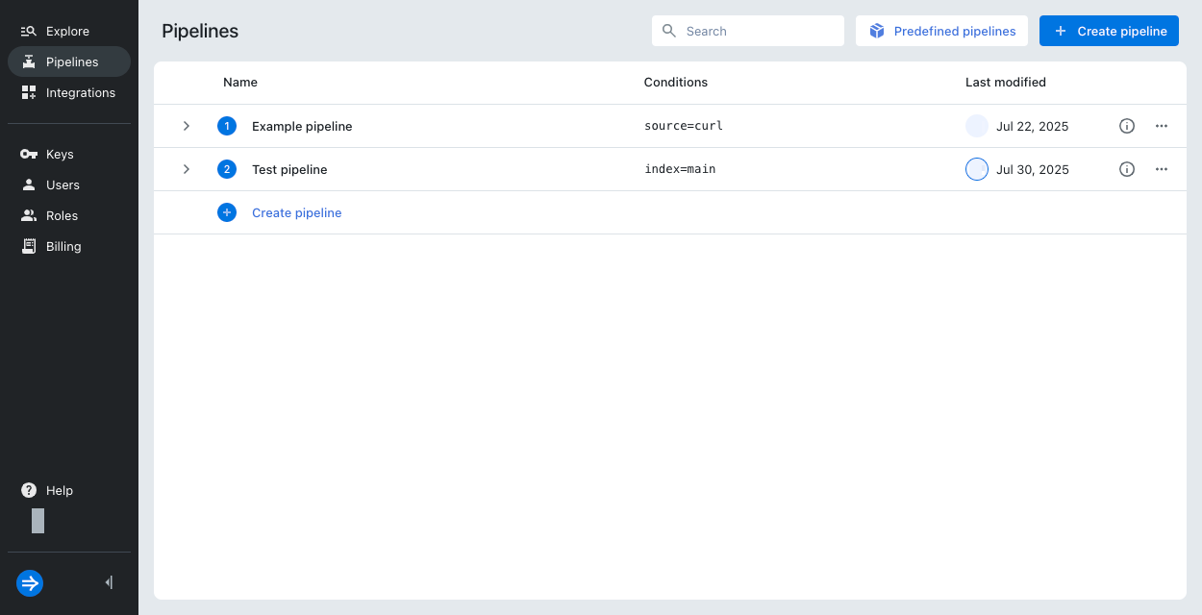Select Pipelines in the sidebar

pyautogui.click(x=68, y=61)
